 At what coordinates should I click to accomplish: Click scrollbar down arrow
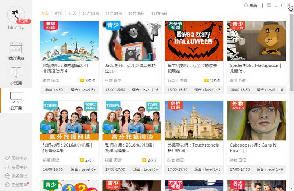[291, 188]
